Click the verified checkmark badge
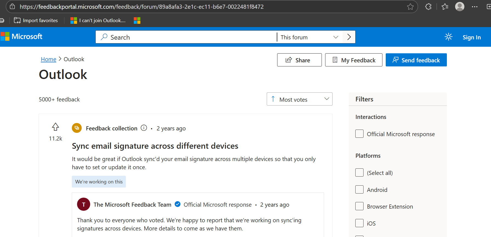 [178, 204]
